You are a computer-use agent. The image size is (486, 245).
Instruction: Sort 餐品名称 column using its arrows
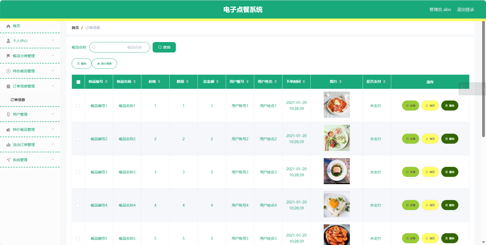(x=135, y=82)
